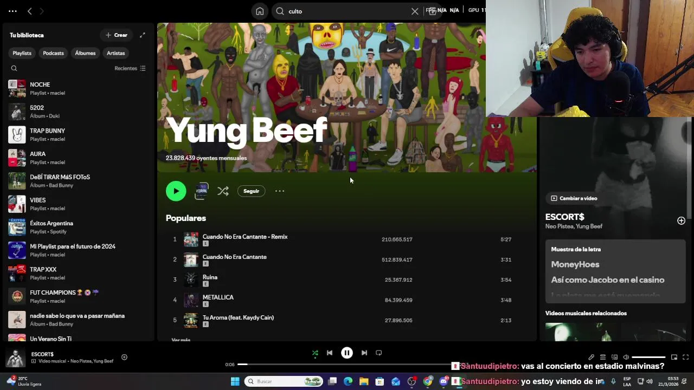
Task: Filter the library by Playlists
Action: click(x=22, y=53)
